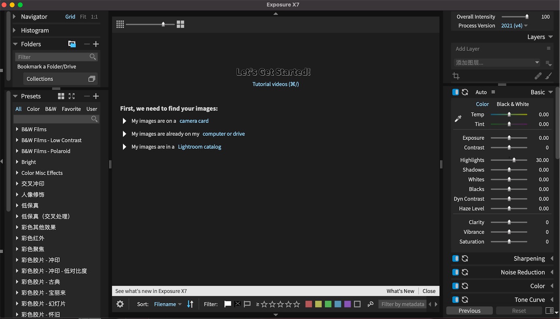
Task: Filter by white pick flag
Action: click(x=228, y=304)
